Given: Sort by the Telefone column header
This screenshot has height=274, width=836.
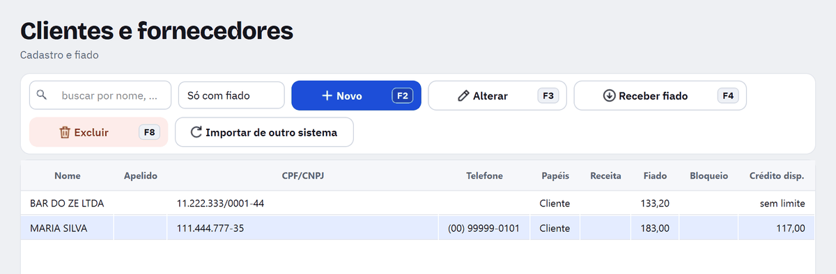Looking at the screenshot, I should click(484, 176).
